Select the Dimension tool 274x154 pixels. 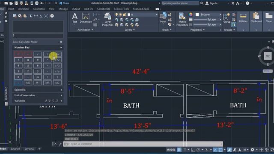click(86, 18)
